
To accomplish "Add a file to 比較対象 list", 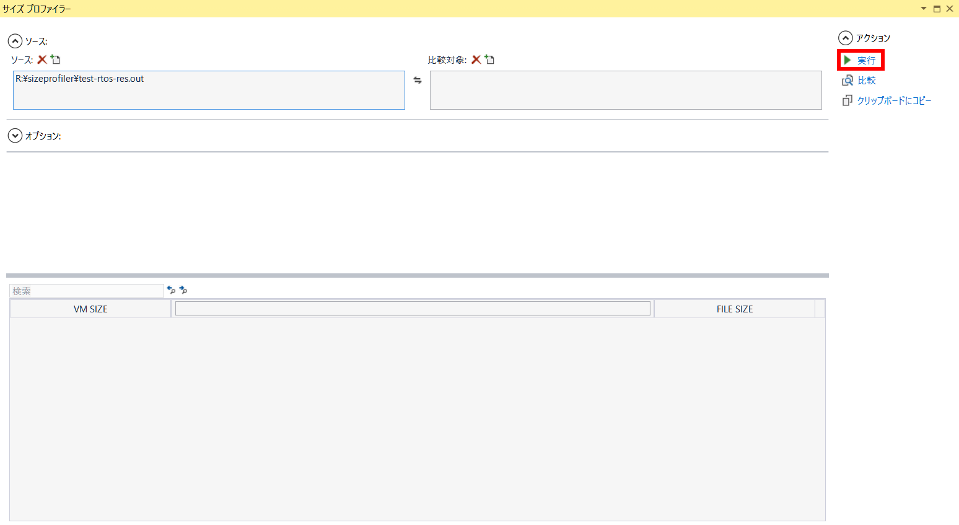I will 489,60.
